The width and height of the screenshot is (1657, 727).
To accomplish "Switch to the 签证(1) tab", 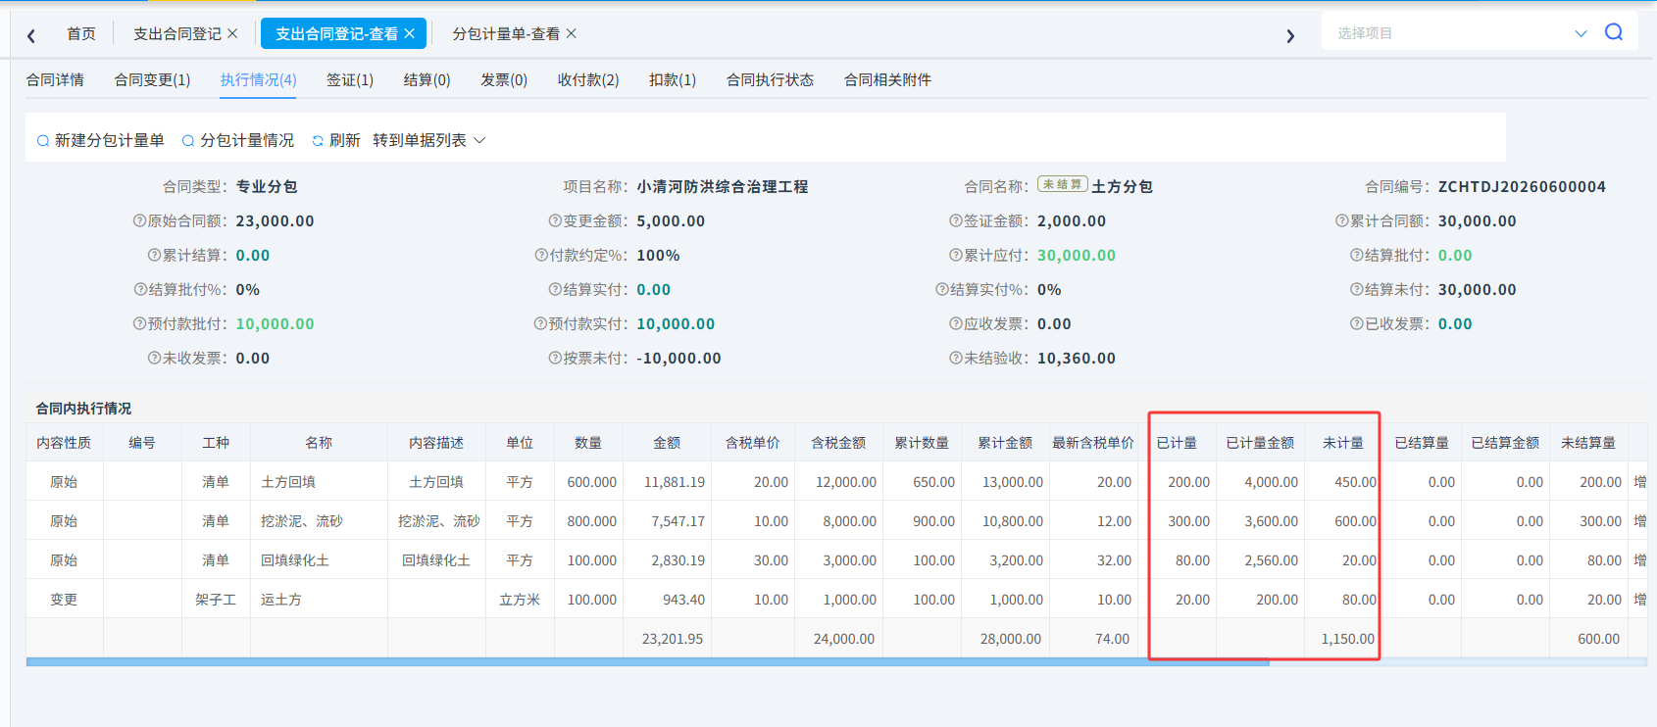I will click(350, 80).
